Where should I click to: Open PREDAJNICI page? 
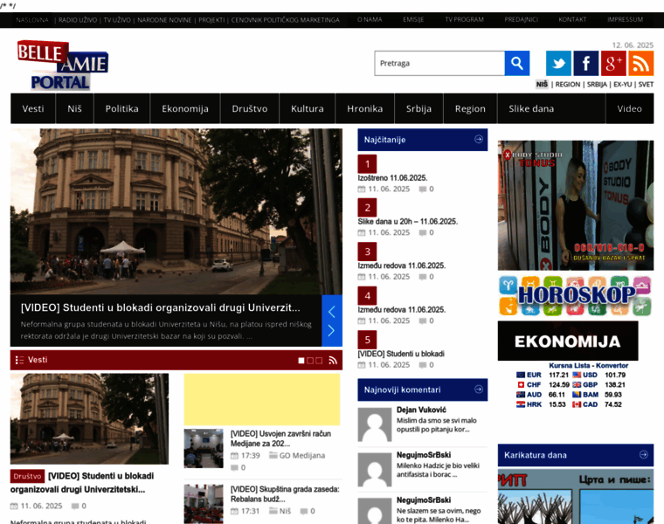point(521,19)
